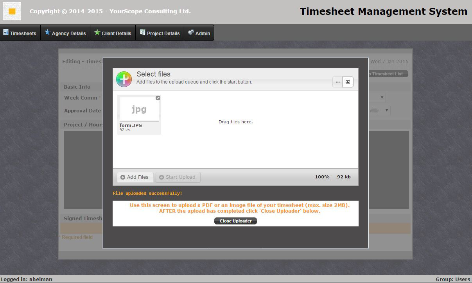Open the Approval Date row dropdown
Image resolution: width=472 pixels, height=283 pixels.
pos(387,110)
